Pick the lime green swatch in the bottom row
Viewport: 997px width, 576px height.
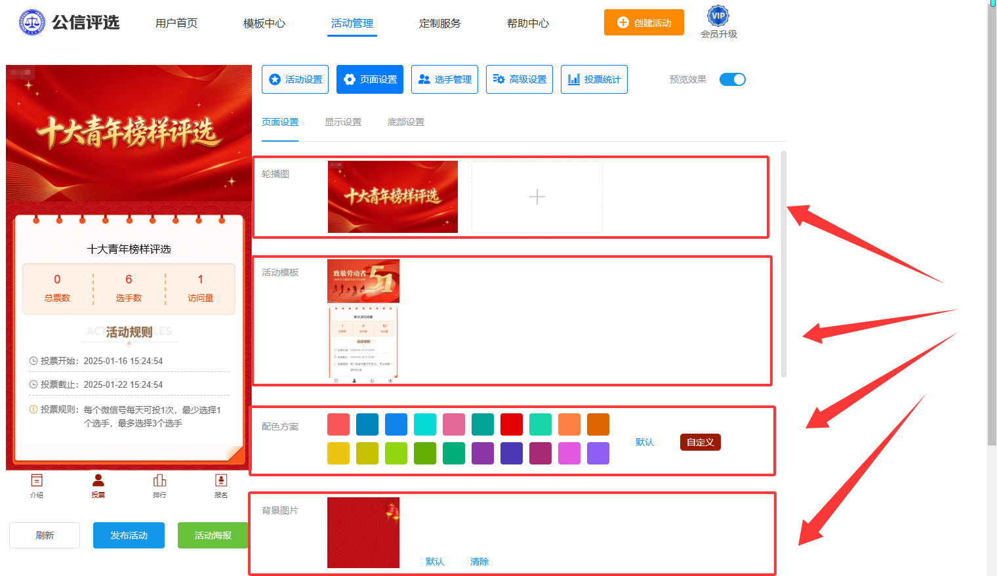click(396, 453)
